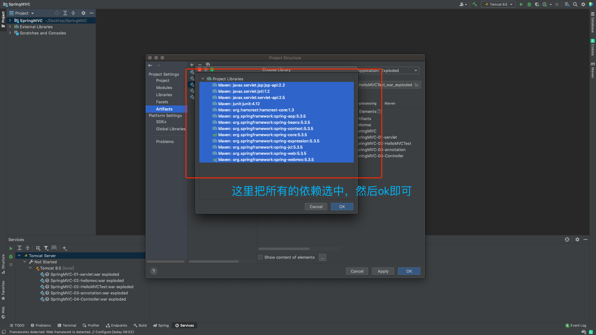Collapse the Project Libraries tree node
The height and width of the screenshot is (335, 596).
pos(203,79)
